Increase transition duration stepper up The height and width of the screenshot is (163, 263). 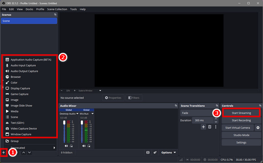216,119
